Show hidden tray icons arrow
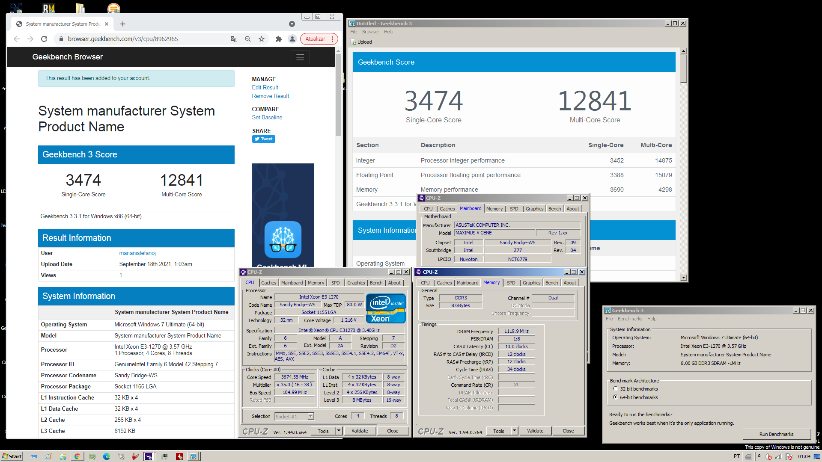This screenshot has width=822, height=462. pos(759,456)
